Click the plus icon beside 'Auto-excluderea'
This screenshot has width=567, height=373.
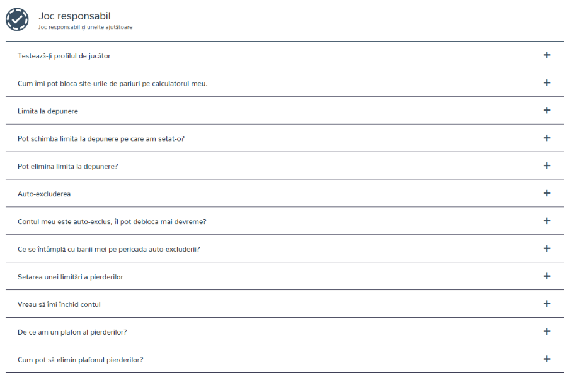[547, 193]
